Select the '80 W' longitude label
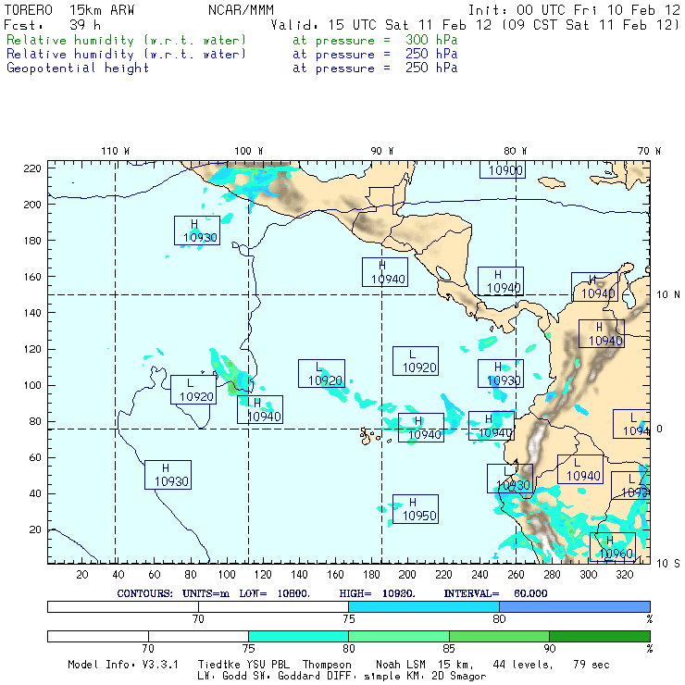This screenshot has width=685, height=685. pos(515,151)
